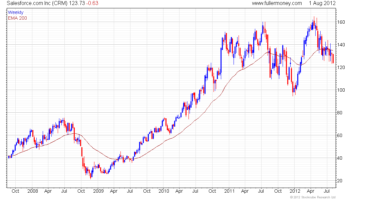This screenshot has height=200, width=367.
Task: Click the 2009 year label on time axis
Action: (98, 191)
